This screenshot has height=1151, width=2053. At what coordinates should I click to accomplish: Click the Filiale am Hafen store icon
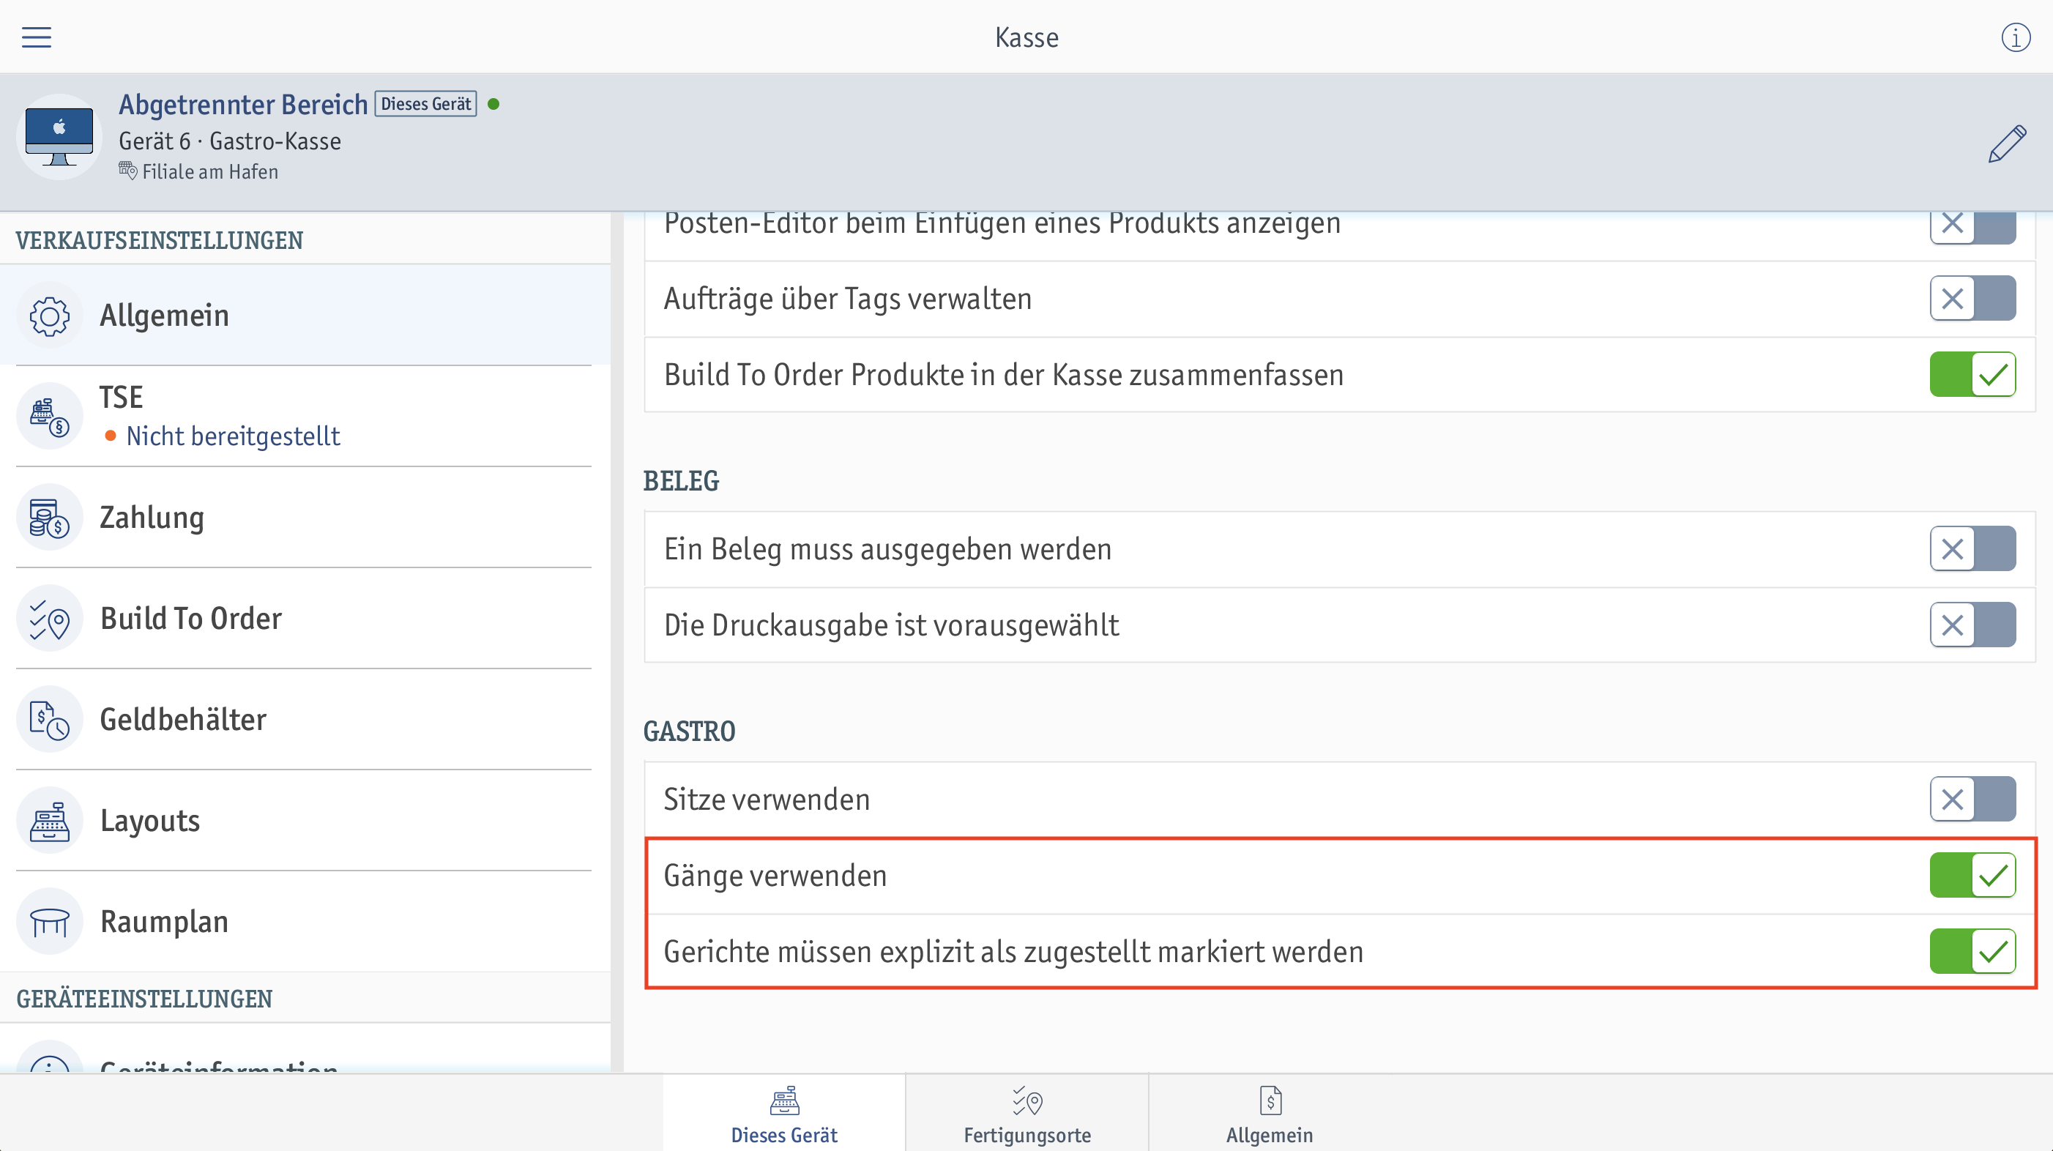tap(127, 171)
